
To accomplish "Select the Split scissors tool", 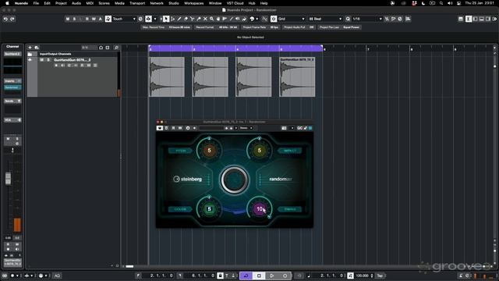I will tap(193, 19).
